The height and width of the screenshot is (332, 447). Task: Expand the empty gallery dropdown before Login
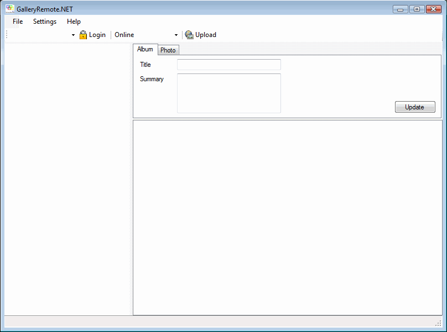point(73,35)
